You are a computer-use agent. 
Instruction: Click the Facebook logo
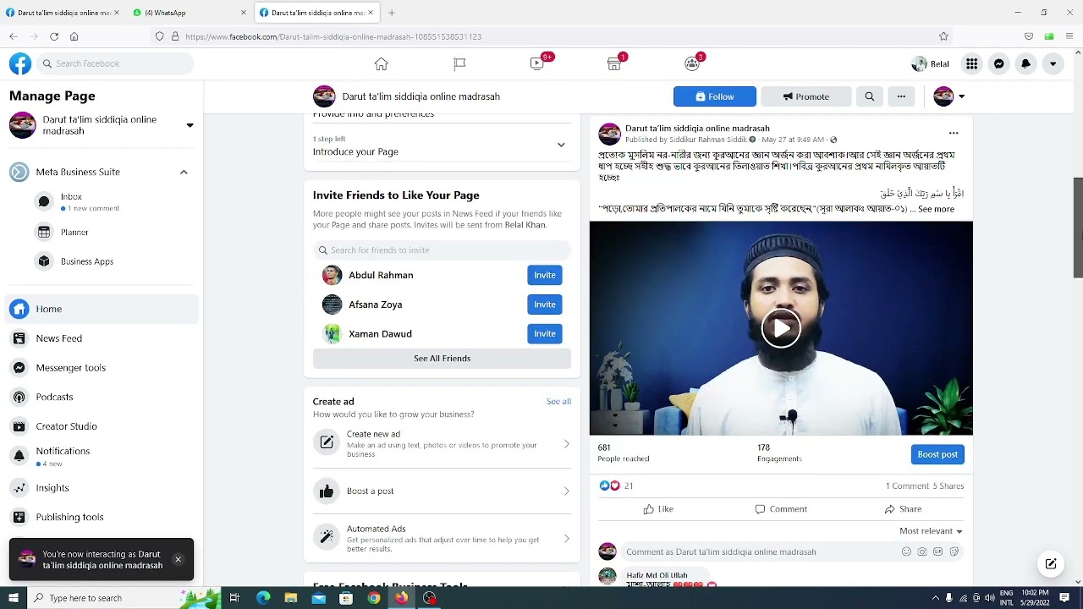click(x=20, y=63)
